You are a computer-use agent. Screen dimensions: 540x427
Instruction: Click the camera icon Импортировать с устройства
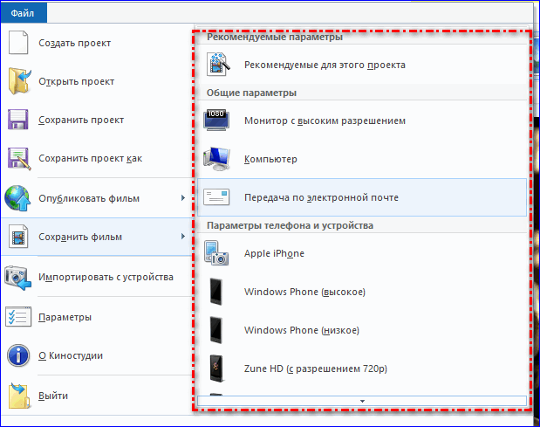coord(18,278)
